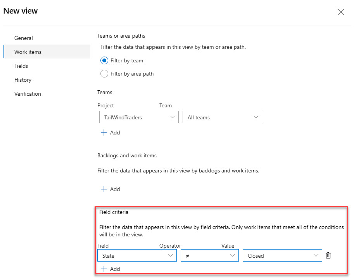Viewport: 354px width, 279px height.
Task: Expand the not-equal Operator dropdown
Action: pos(209,256)
